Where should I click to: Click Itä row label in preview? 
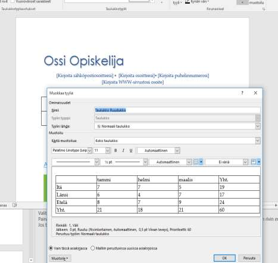point(59,187)
